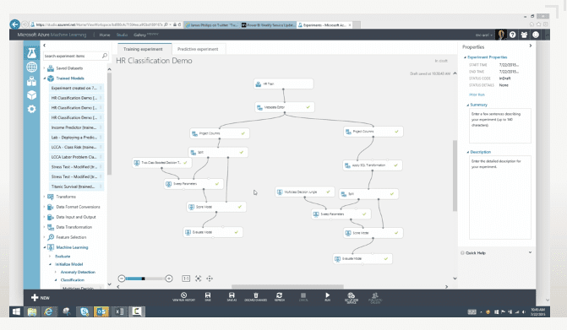The height and width of the screenshot is (330, 567).
Task: Open the help question mark icon
Action: 512,35
